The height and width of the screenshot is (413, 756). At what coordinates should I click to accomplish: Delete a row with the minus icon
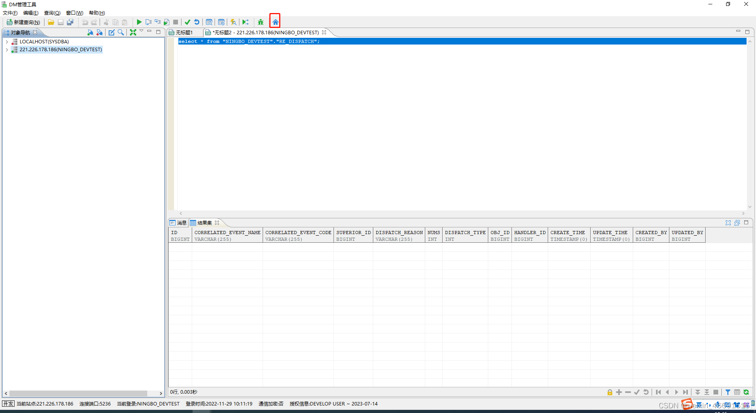coord(628,392)
